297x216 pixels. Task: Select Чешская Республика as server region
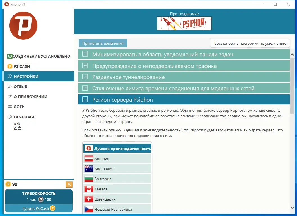tap(117, 209)
